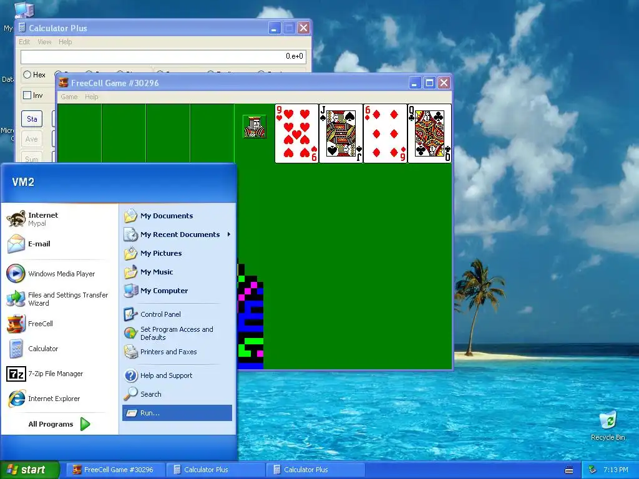Open Set Program Access and Defaults
The image size is (639, 479).
click(177, 333)
